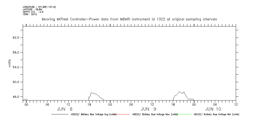
Task: Click the vertical volts axis label
Action: pos(10,63)
